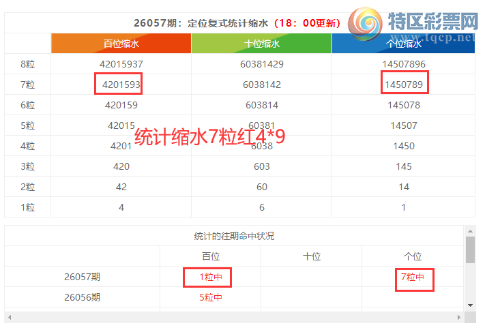Select the 个位缩水 column header
485x332 pixels.
click(403, 43)
